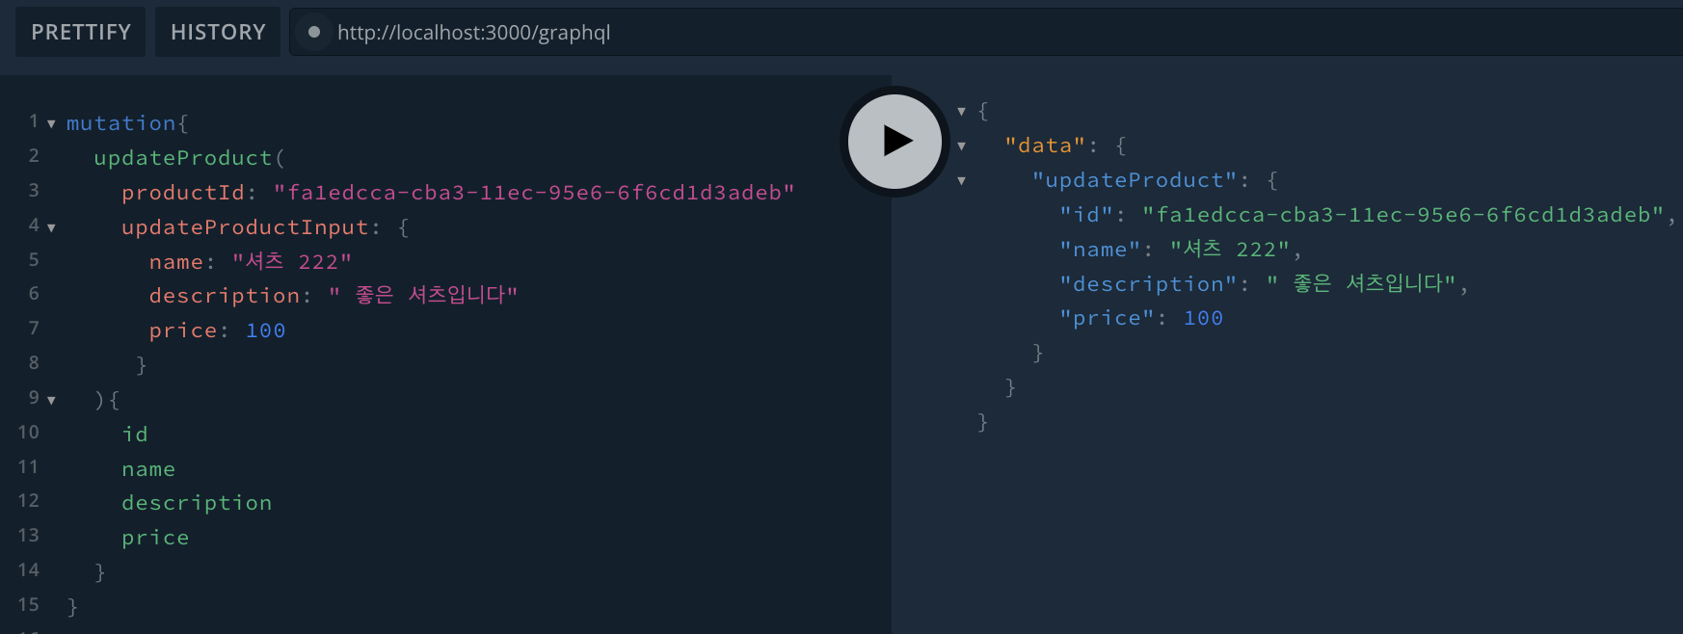Screen dimensions: 1683x634
Task: Open the HISTORY panel
Action: pos(218,32)
